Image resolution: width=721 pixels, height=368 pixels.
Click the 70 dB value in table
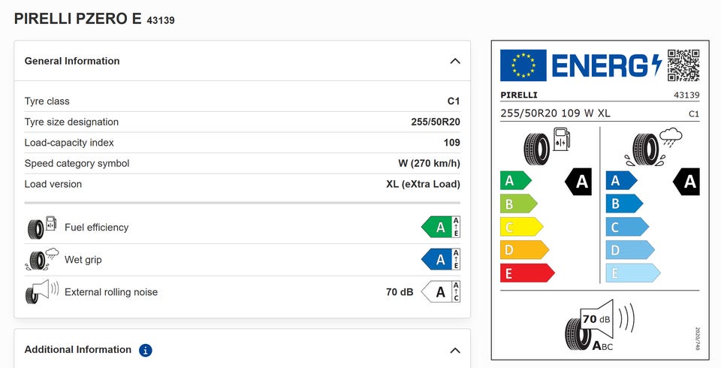[400, 292]
